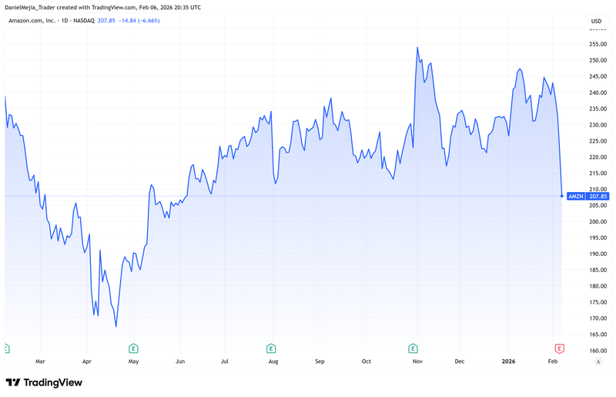Open the earnings marker near Aug
The height and width of the screenshot is (397, 616).
[271, 348]
